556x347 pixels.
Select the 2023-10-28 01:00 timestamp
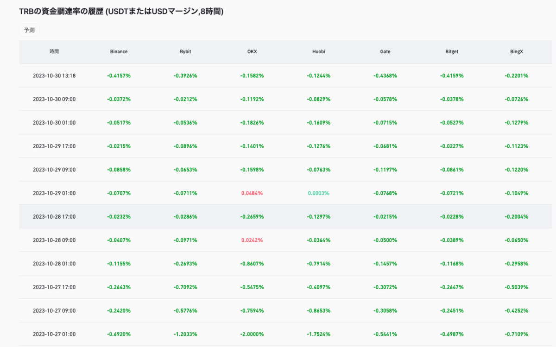(x=54, y=264)
